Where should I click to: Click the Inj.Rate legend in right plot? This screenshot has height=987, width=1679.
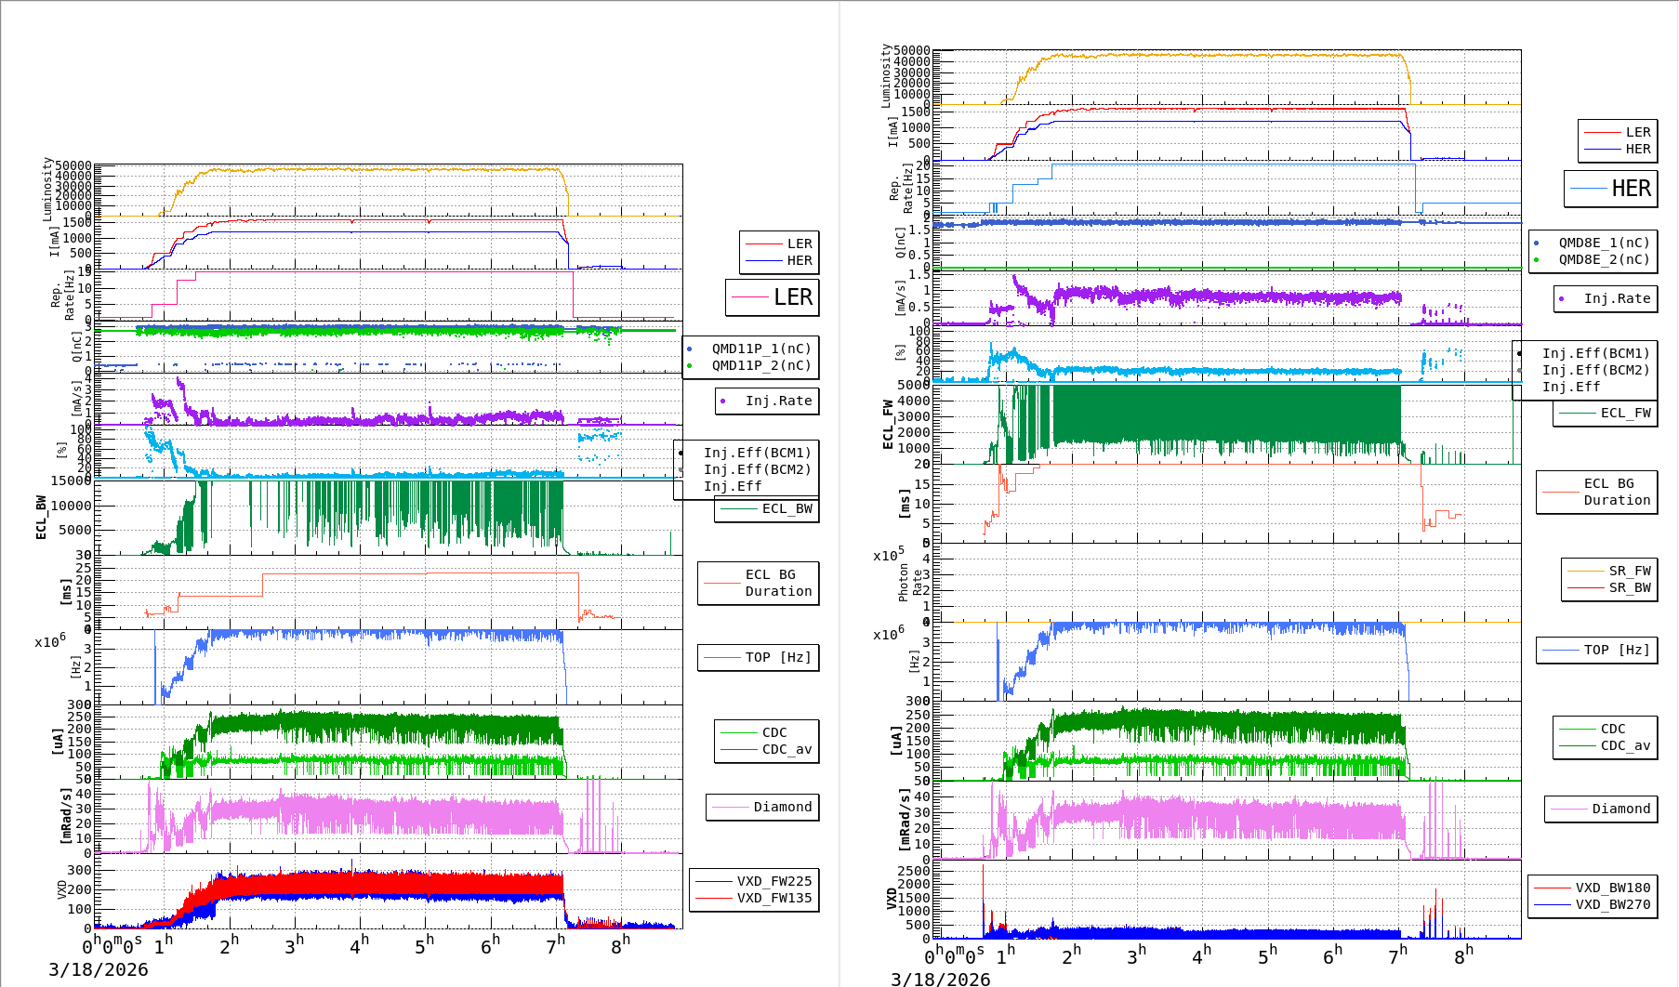click(x=1617, y=298)
